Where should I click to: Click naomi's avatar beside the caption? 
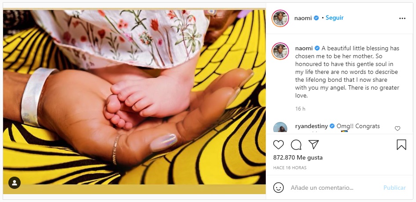pos(280,51)
